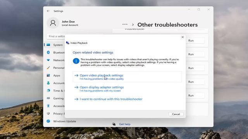This screenshot has height=139, width=248.
Task: Click the Network wifi icon
Action: 48,60
